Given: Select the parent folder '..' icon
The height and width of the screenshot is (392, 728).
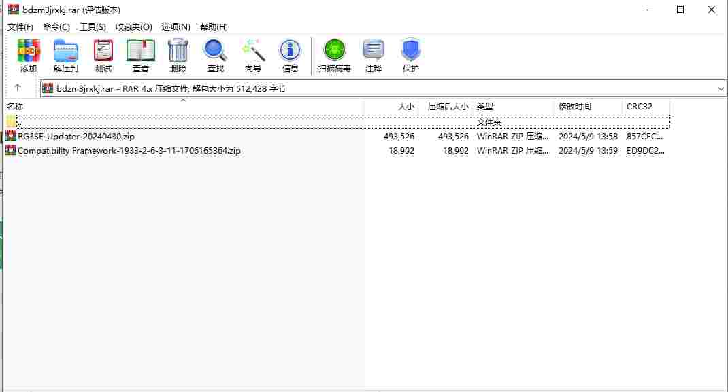Looking at the screenshot, I should pos(11,122).
